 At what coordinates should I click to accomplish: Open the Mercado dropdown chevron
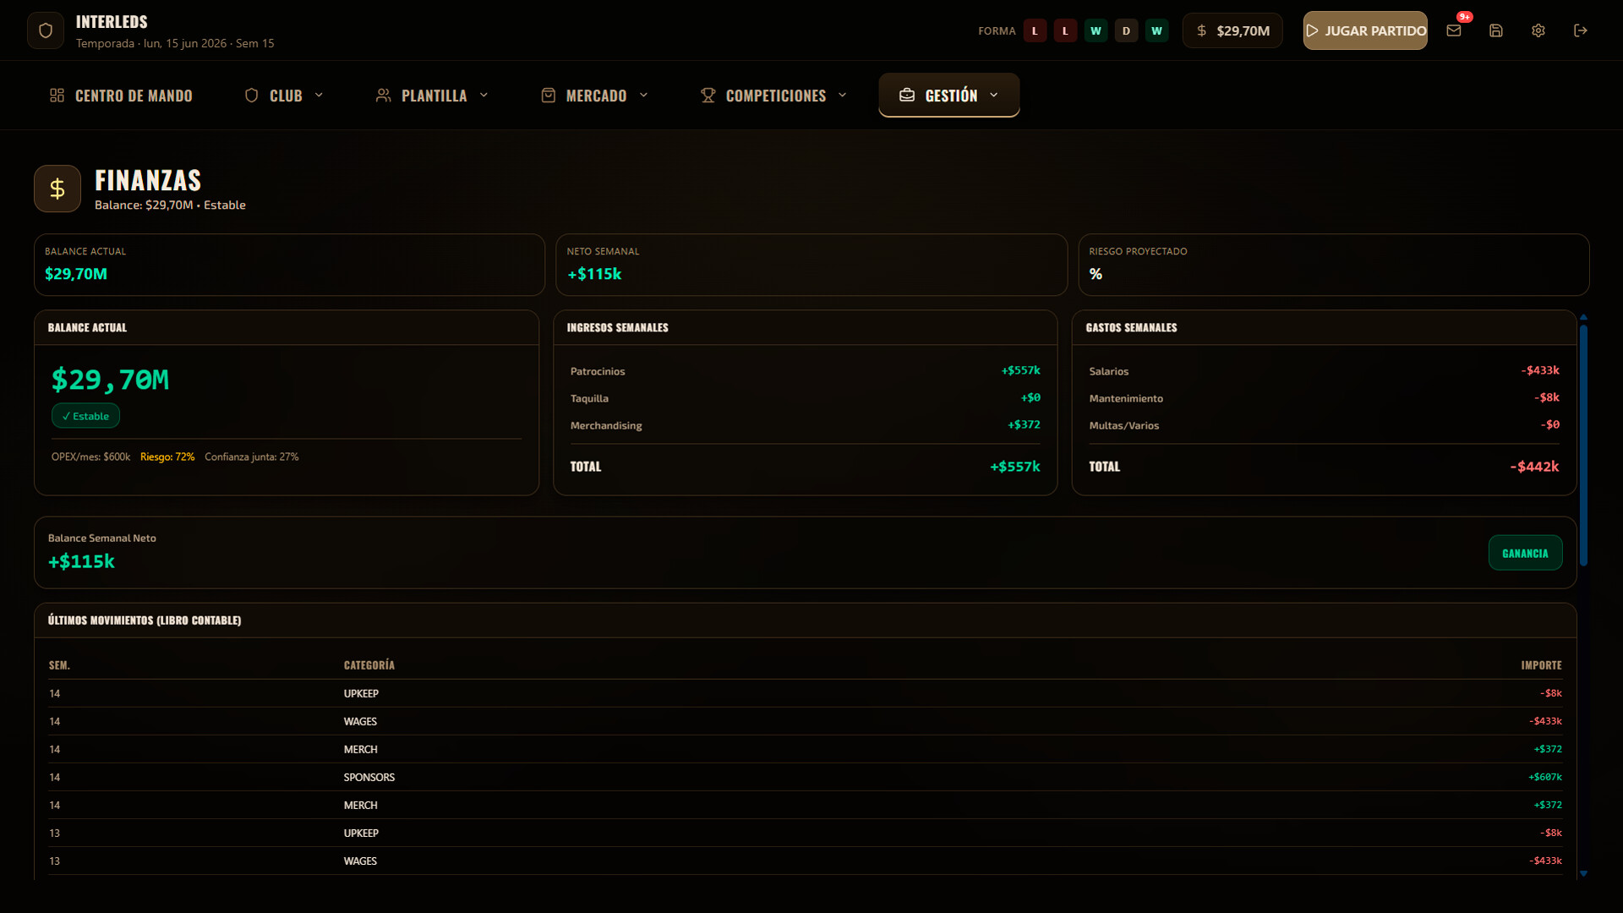point(643,96)
